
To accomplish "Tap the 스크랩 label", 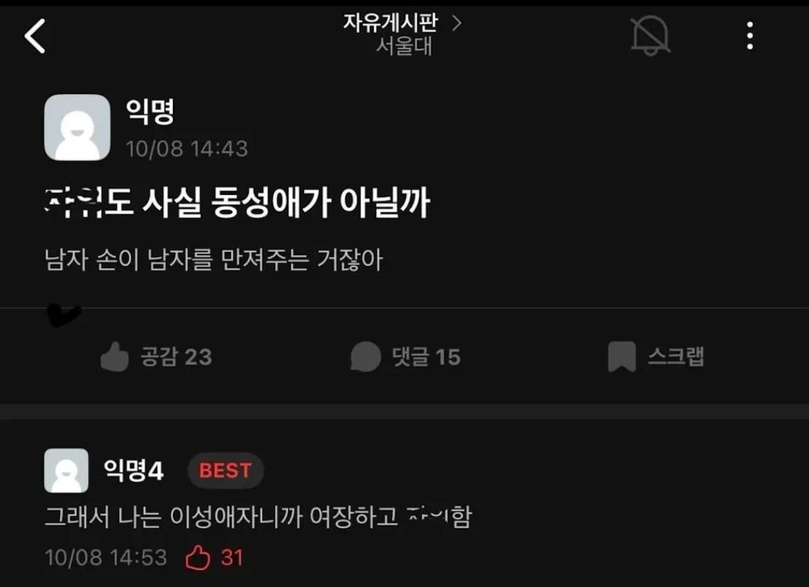I will coord(676,356).
